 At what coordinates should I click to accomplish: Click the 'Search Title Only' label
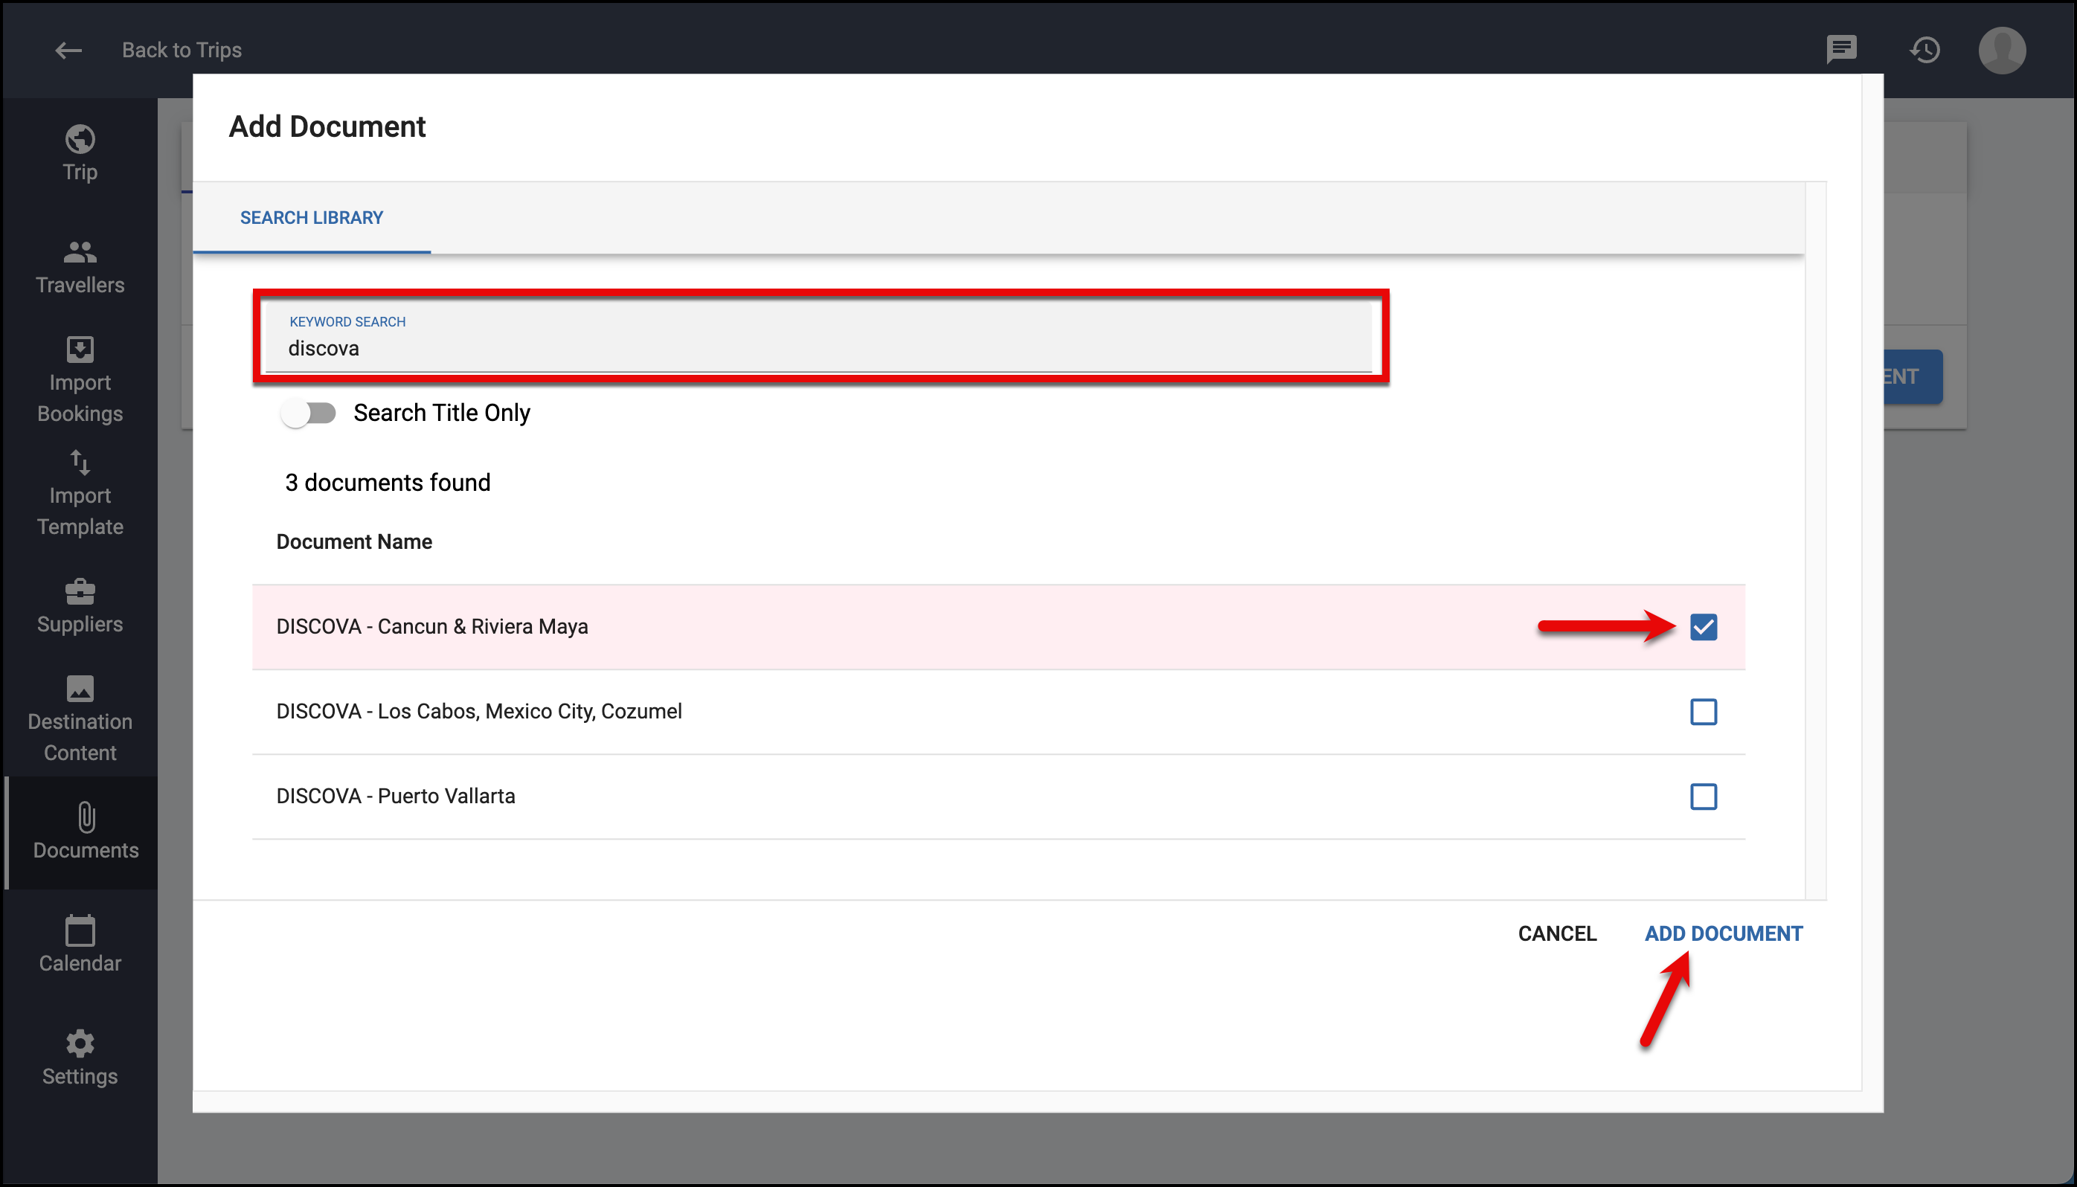click(442, 414)
